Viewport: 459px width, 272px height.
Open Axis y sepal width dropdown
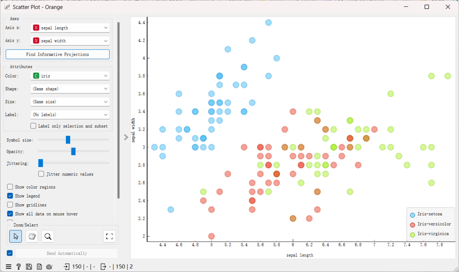(70, 41)
